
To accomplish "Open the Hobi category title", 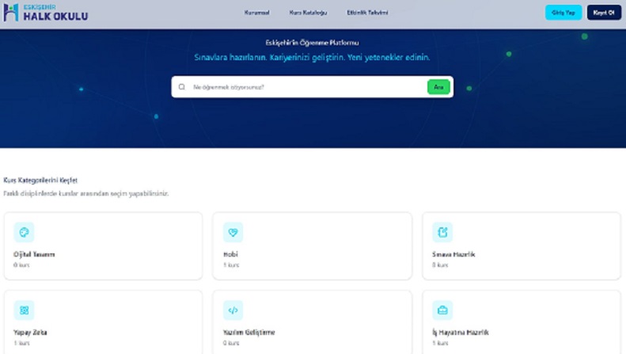I will click(230, 254).
